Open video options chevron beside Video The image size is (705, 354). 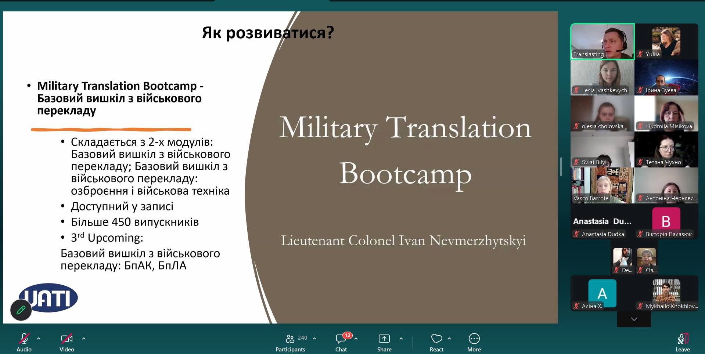point(84,339)
